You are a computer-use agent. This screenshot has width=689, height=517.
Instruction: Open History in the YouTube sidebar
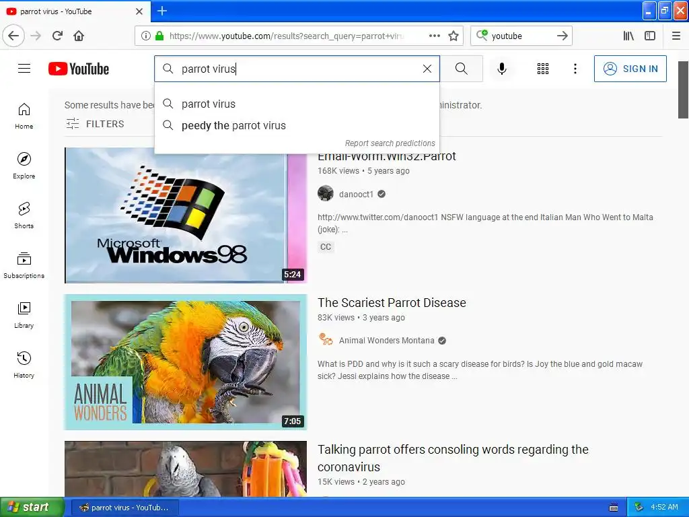(24, 365)
